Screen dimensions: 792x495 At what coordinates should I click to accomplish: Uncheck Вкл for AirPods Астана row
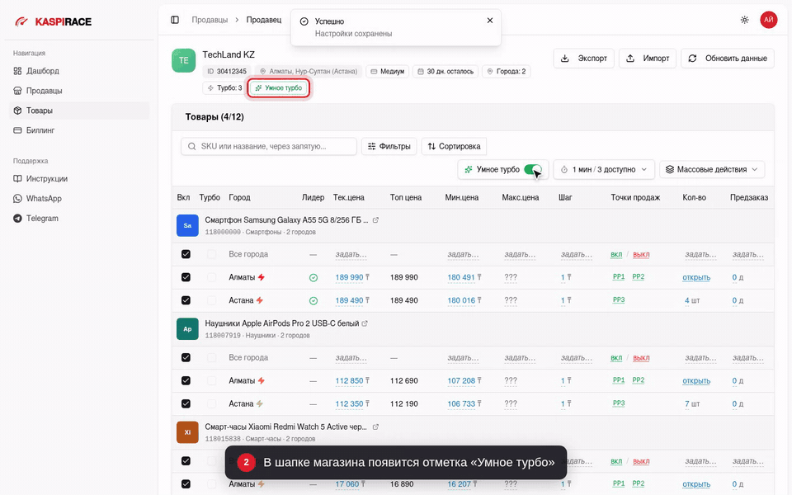186,404
